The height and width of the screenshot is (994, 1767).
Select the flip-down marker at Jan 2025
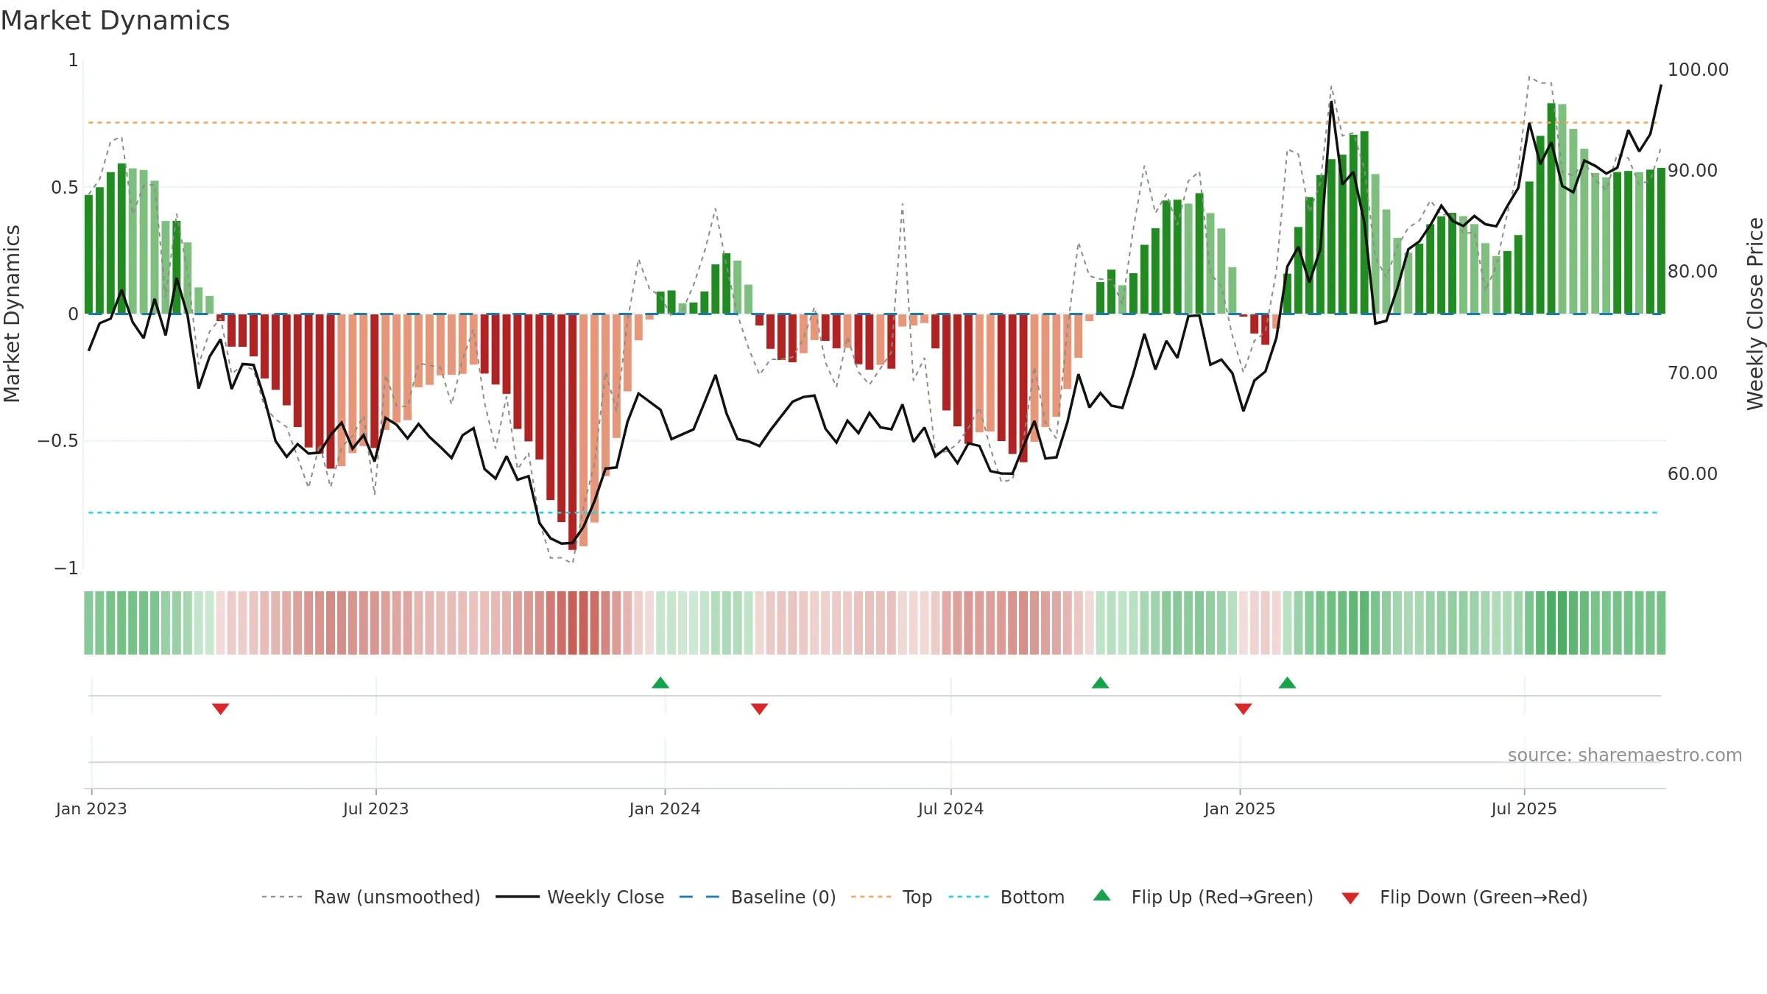[1243, 709]
